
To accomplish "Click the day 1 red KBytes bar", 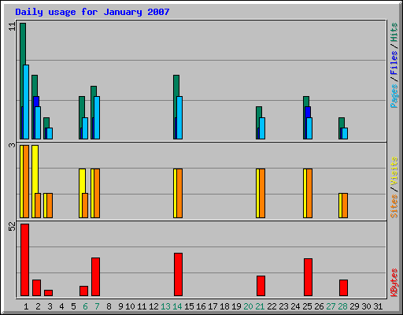I will tap(24, 260).
